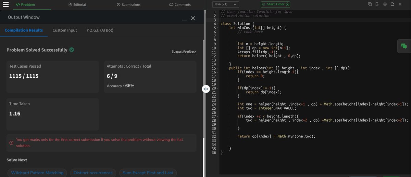
Task: Open the hamburger navigation menu
Action: pos(6,4)
